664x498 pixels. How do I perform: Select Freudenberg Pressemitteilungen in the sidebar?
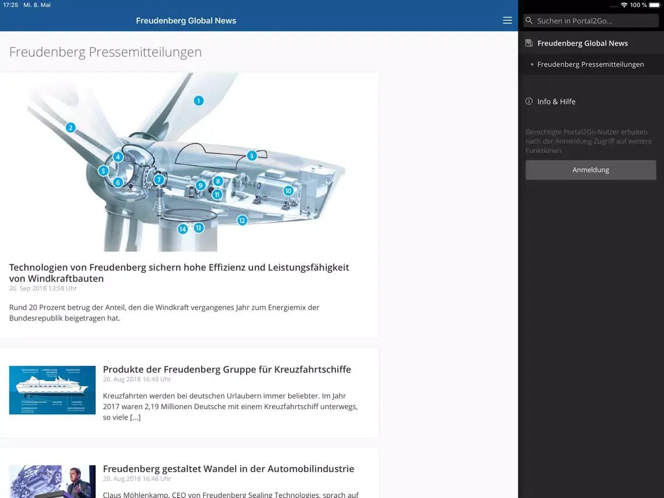tap(591, 64)
